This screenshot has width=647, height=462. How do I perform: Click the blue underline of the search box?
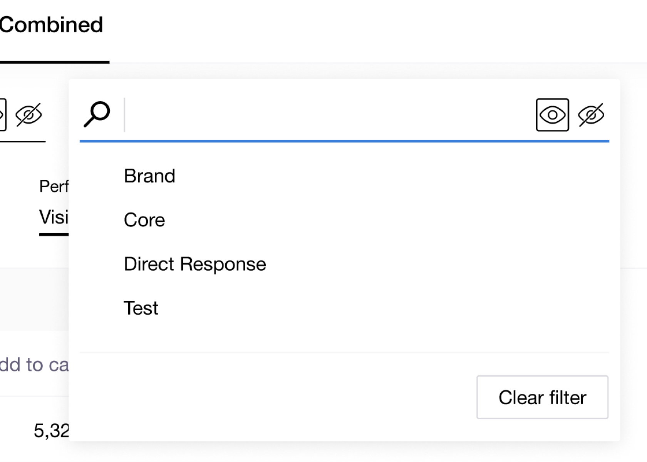pyautogui.click(x=344, y=141)
